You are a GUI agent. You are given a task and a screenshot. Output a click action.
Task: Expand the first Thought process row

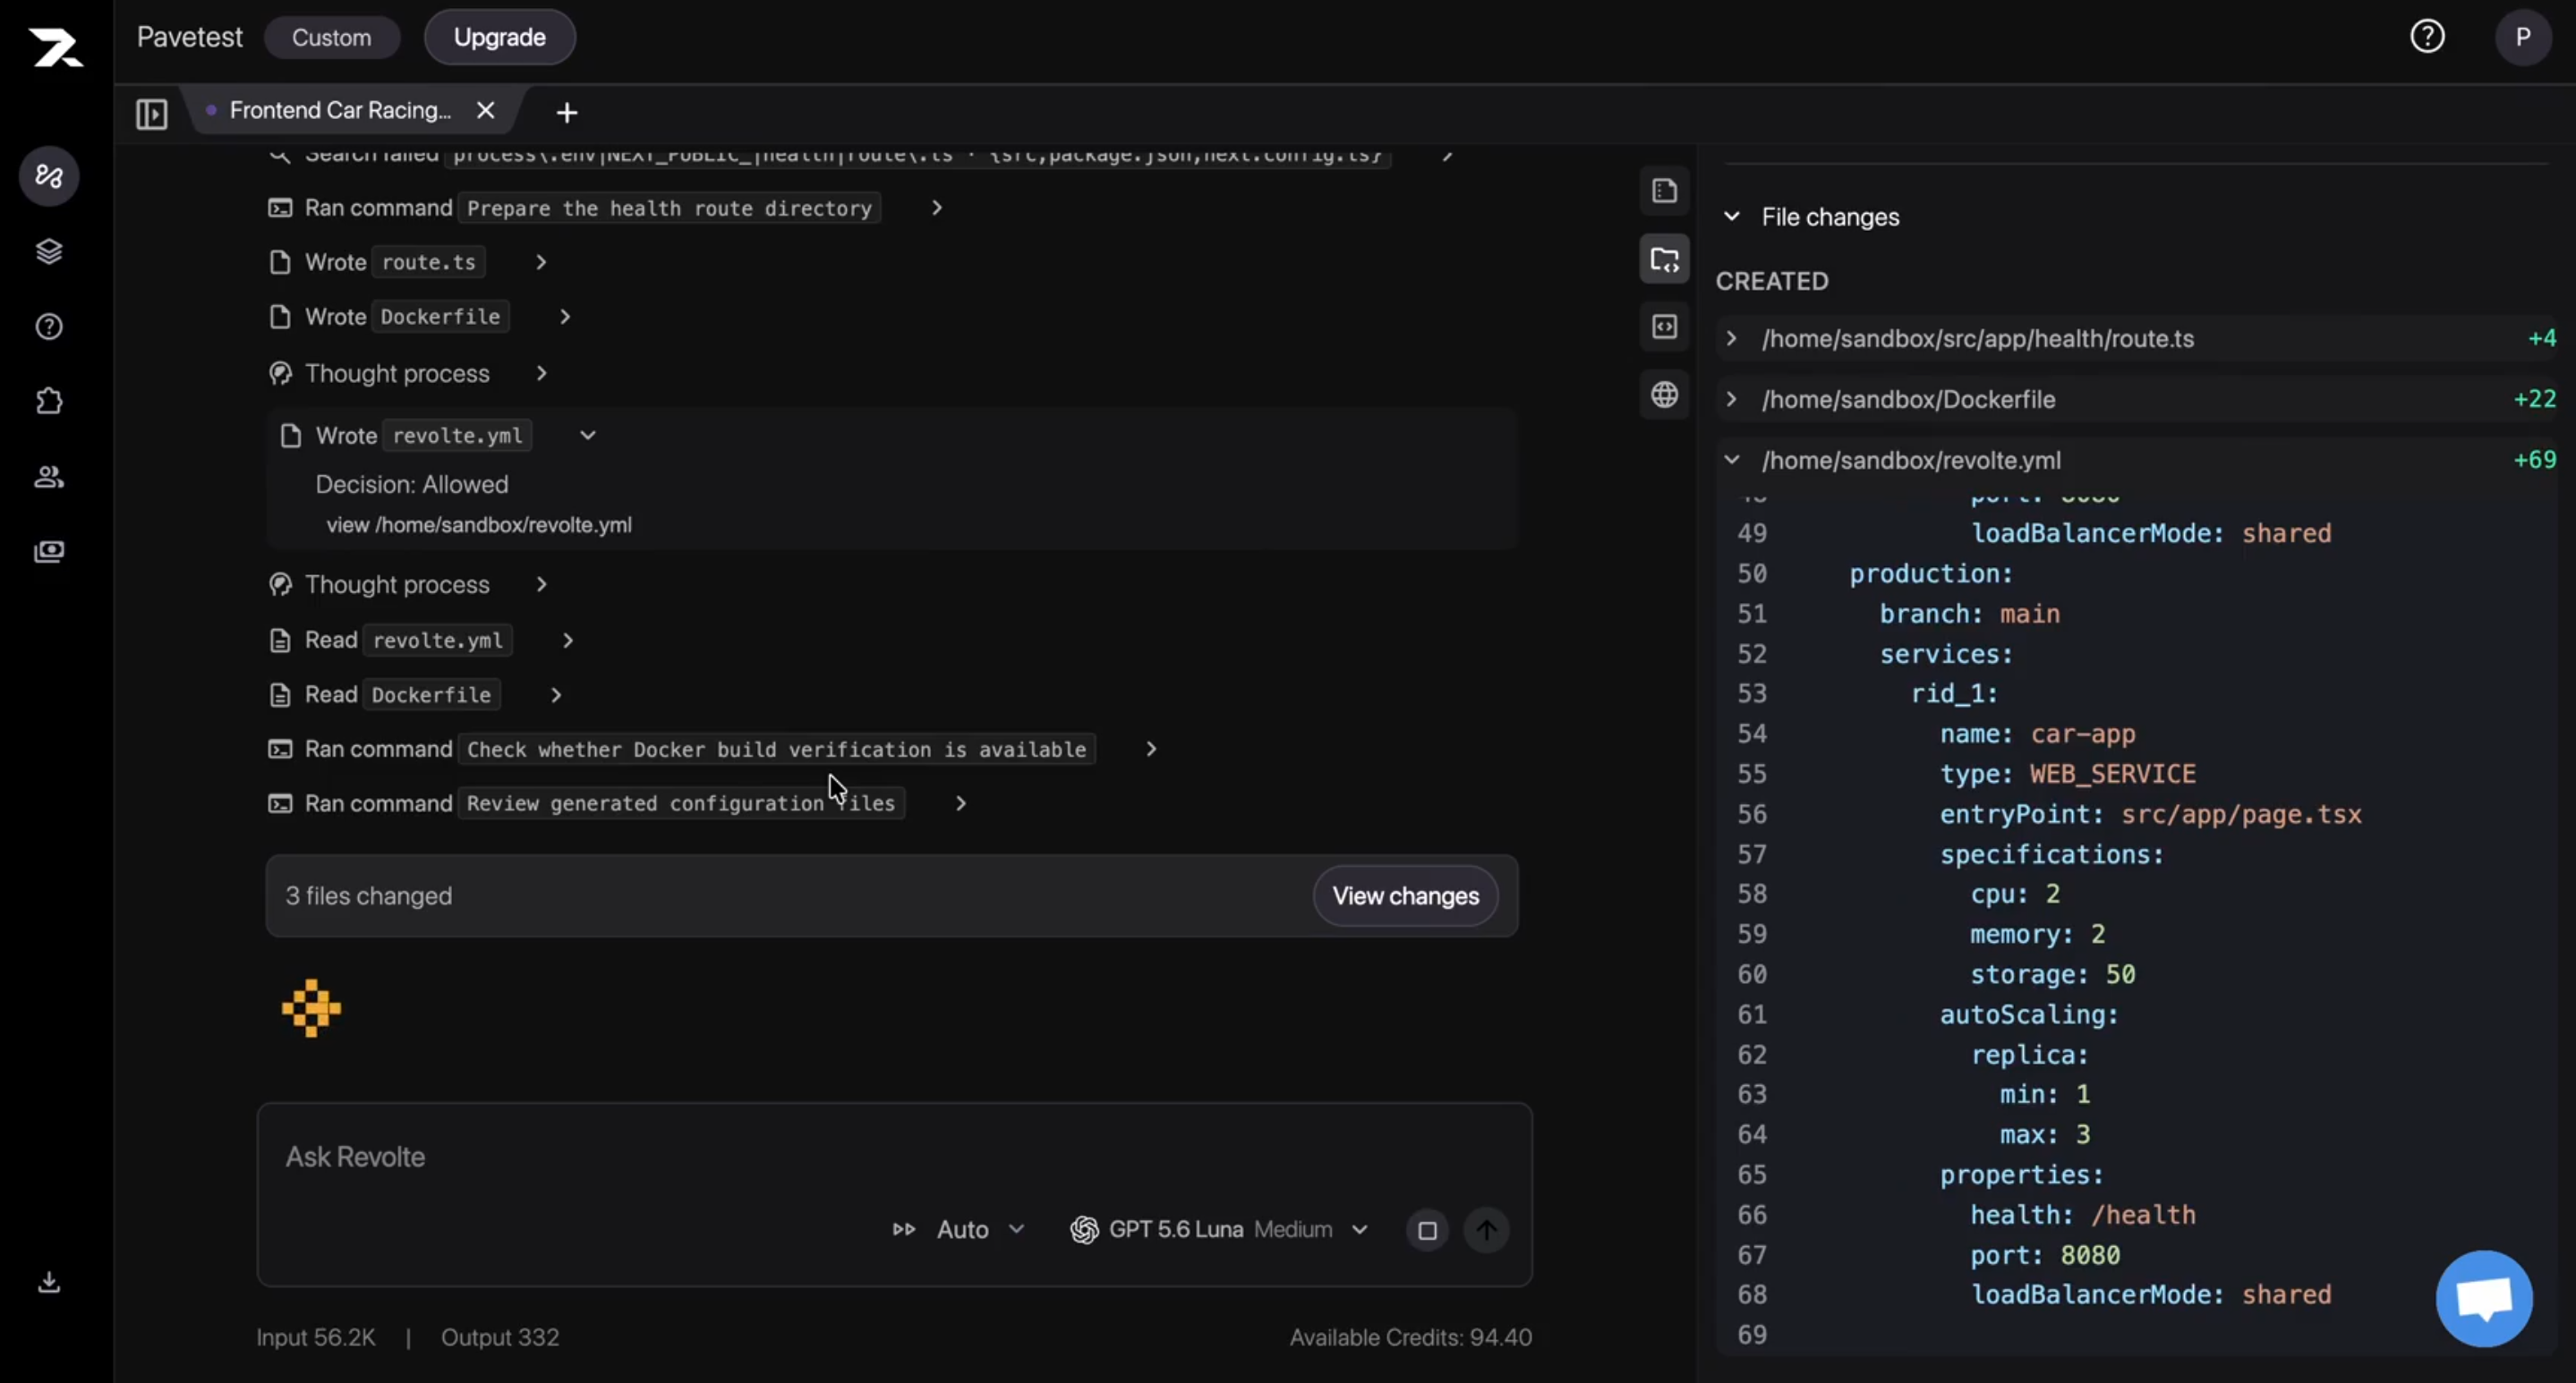click(x=541, y=374)
